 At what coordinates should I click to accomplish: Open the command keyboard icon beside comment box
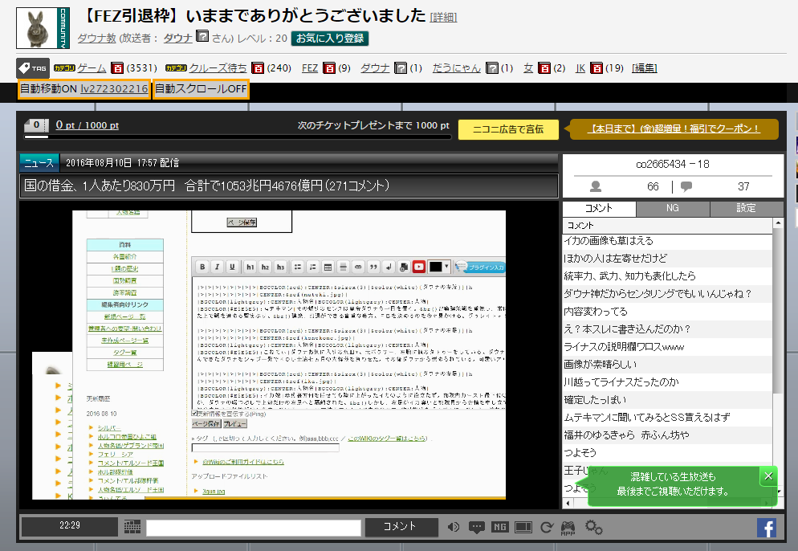tap(132, 528)
